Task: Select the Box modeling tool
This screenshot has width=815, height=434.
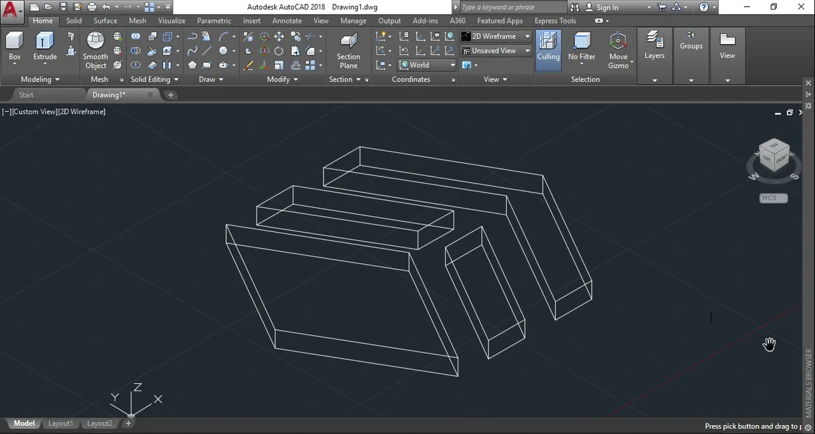Action: (x=15, y=47)
